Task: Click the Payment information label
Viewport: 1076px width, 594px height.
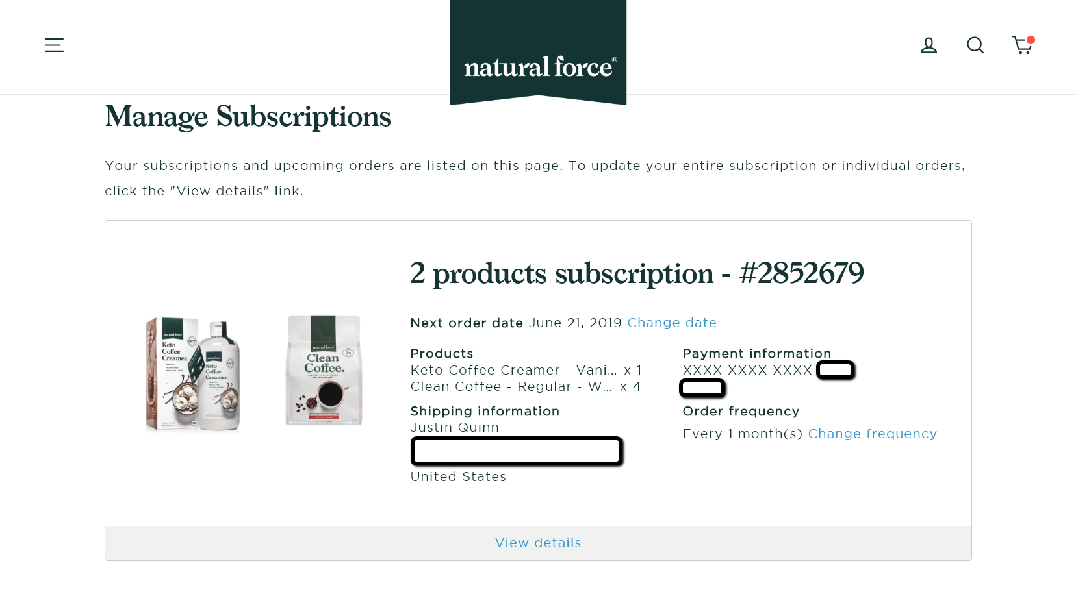Action: [757, 353]
